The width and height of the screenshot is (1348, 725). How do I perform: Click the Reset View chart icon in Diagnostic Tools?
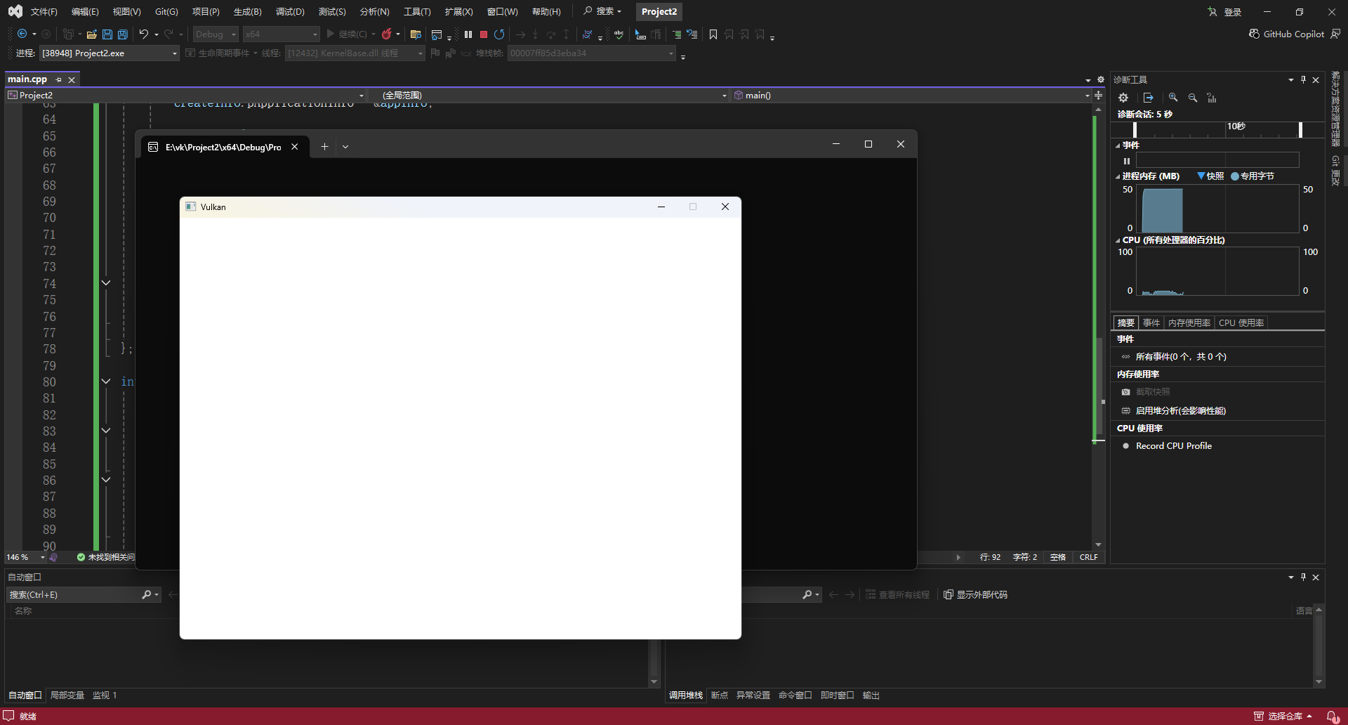pyautogui.click(x=1212, y=98)
